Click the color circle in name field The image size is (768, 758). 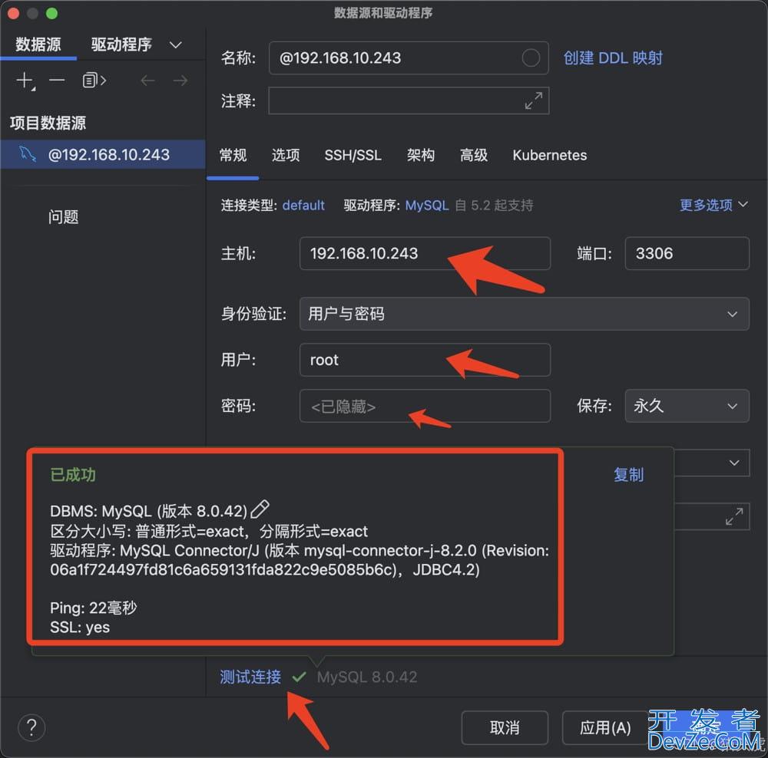pyautogui.click(x=531, y=58)
